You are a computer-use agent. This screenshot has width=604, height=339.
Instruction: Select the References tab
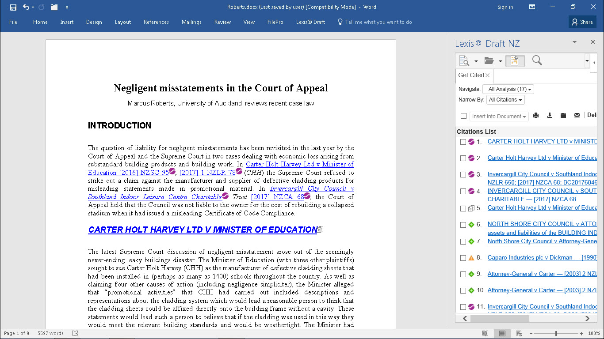[x=156, y=22]
